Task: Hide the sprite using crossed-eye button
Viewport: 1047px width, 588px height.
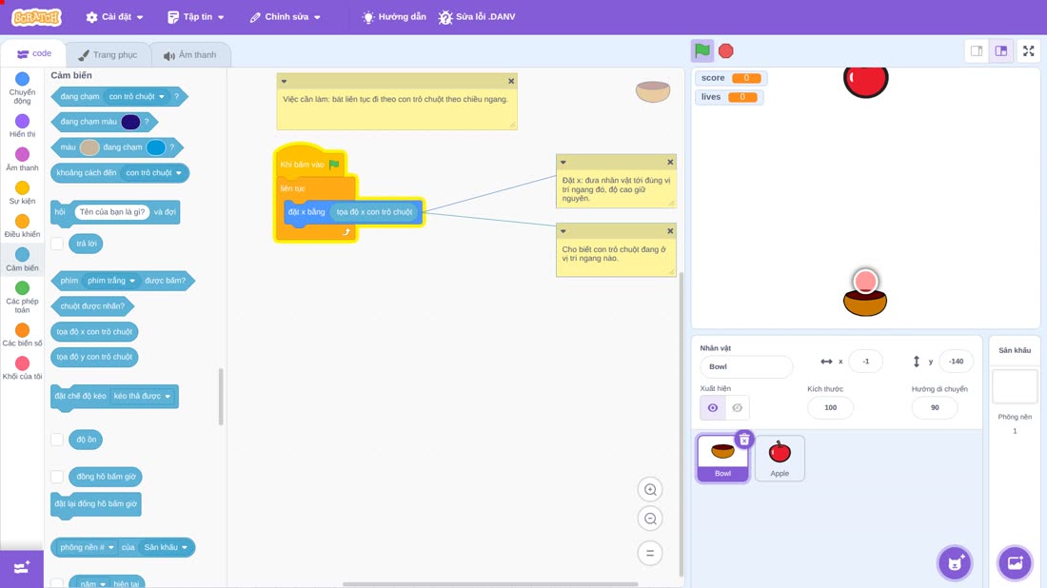Action: pyautogui.click(x=737, y=408)
